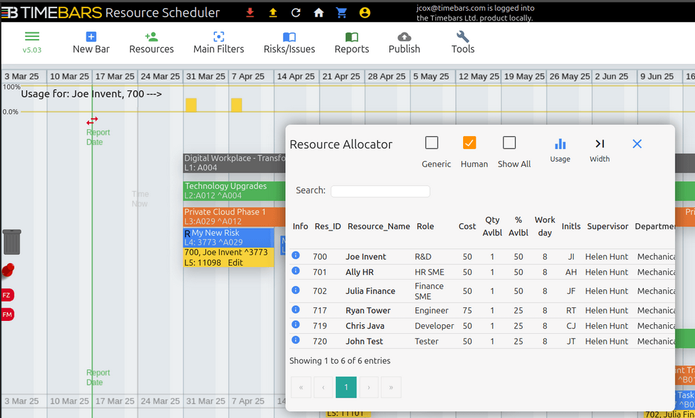Select resource name John Test

tap(364, 341)
